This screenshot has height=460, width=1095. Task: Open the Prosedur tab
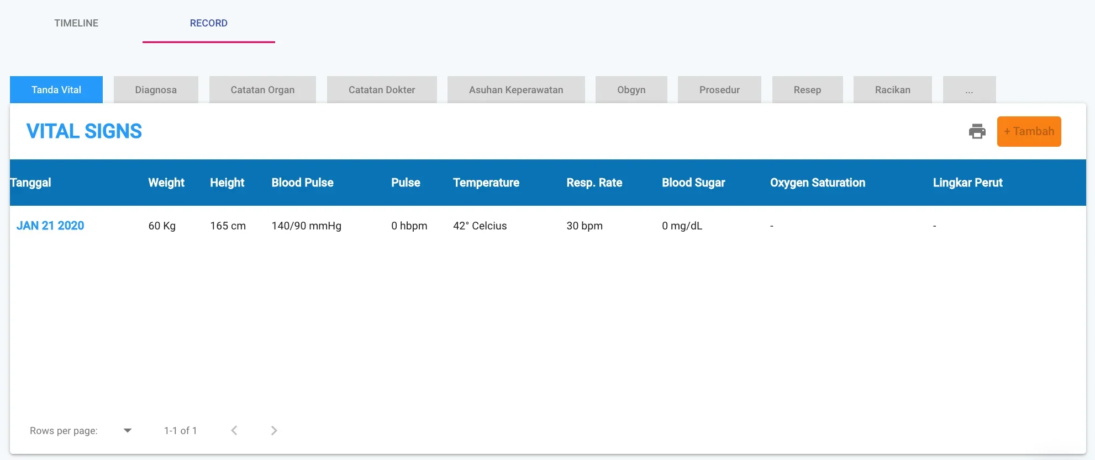click(719, 89)
